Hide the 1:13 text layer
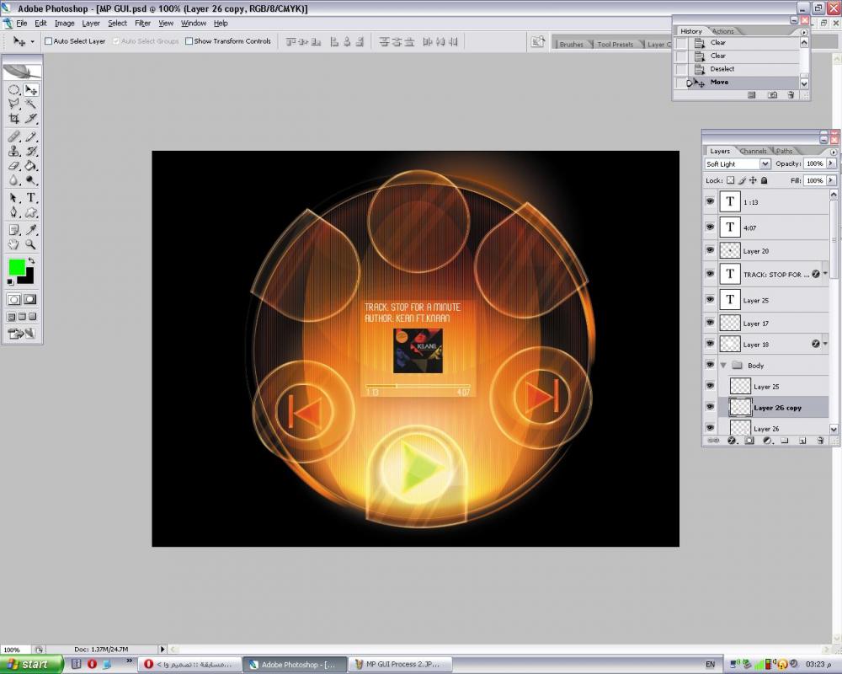This screenshot has height=674, width=842. coord(710,201)
